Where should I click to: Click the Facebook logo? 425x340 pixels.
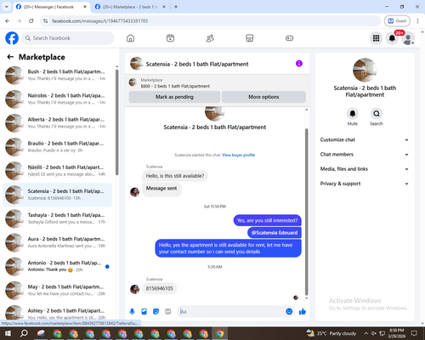point(12,38)
